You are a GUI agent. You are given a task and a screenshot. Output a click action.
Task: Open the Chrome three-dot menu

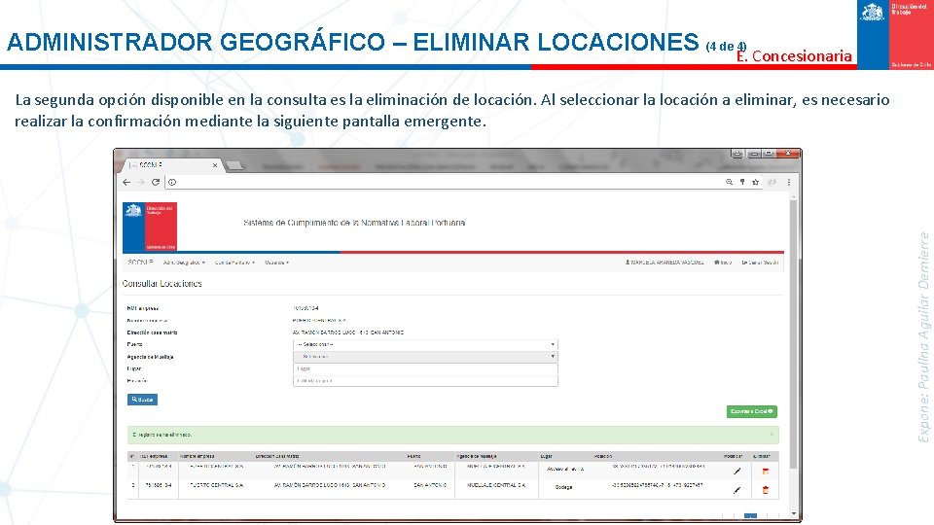(789, 182)
